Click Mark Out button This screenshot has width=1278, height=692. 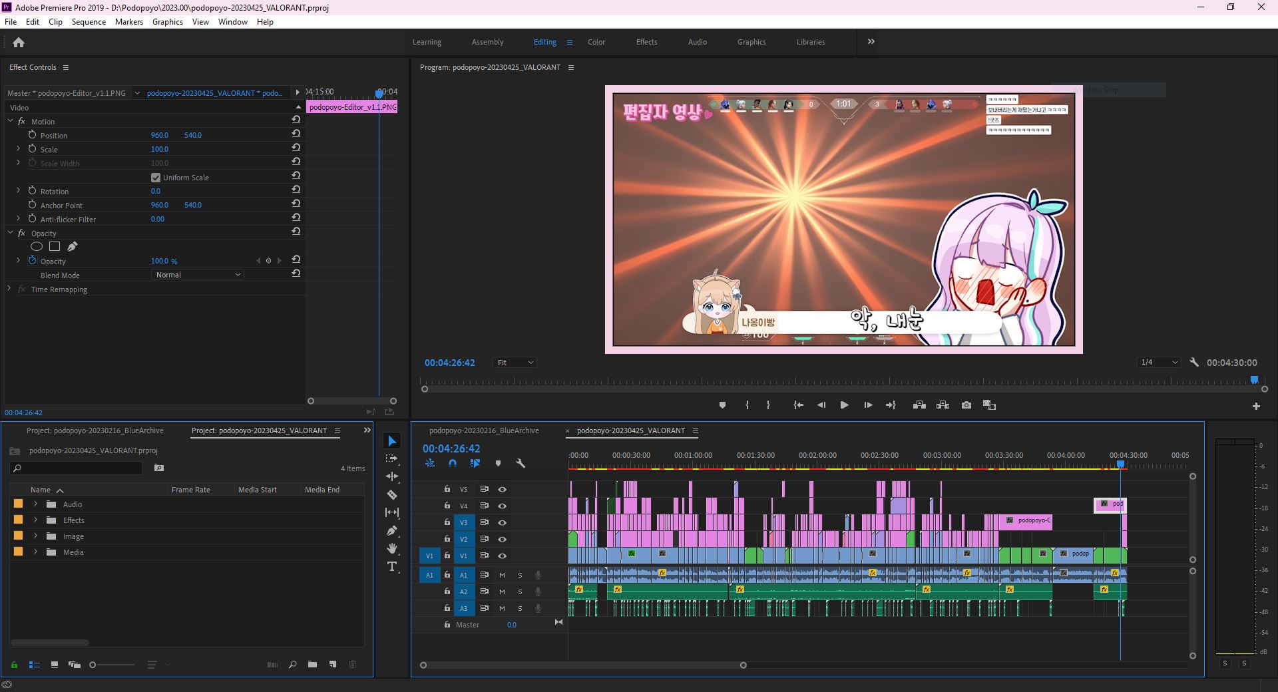click(x=768, y=405)
